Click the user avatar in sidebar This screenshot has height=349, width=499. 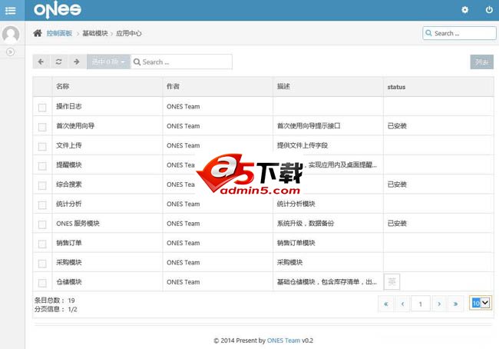(11, 34)
